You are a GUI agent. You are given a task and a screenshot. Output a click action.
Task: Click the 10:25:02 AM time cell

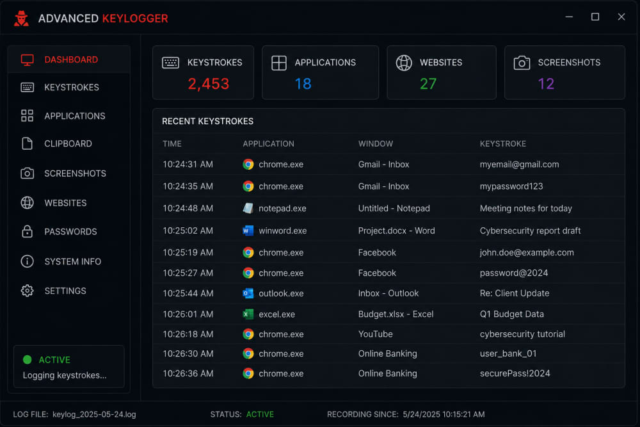[x=188, y=230]
